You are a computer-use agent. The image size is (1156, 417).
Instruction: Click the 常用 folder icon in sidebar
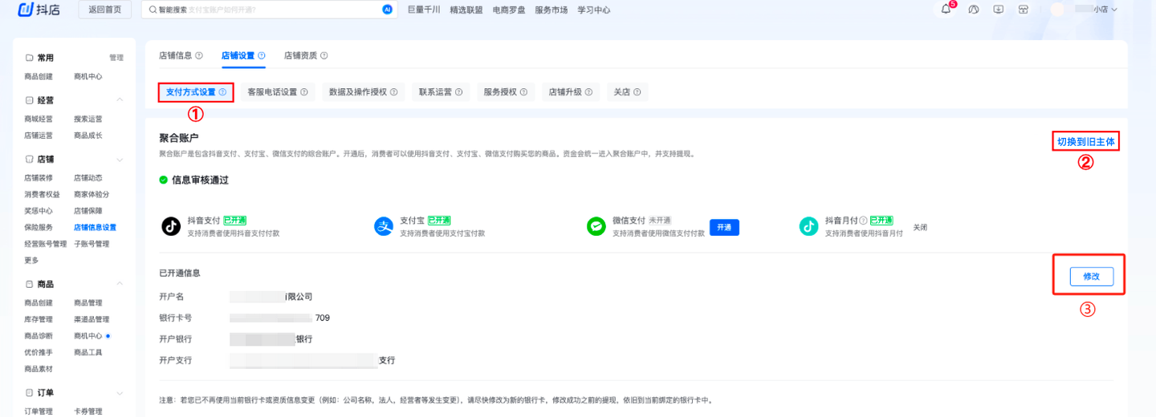point(30,58)
